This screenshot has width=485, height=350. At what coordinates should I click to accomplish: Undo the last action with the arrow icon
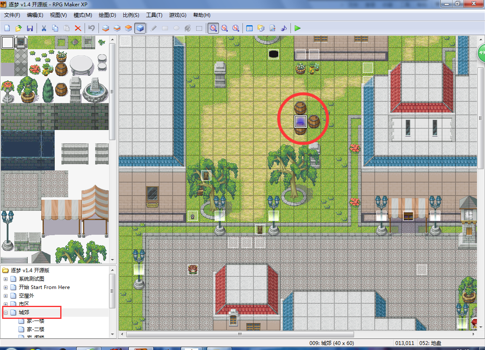coord(91,29)
